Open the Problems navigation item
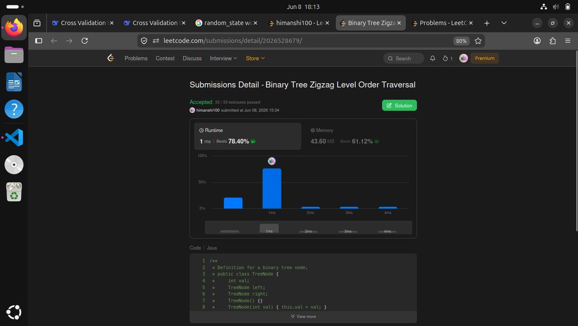 [136, 58]
